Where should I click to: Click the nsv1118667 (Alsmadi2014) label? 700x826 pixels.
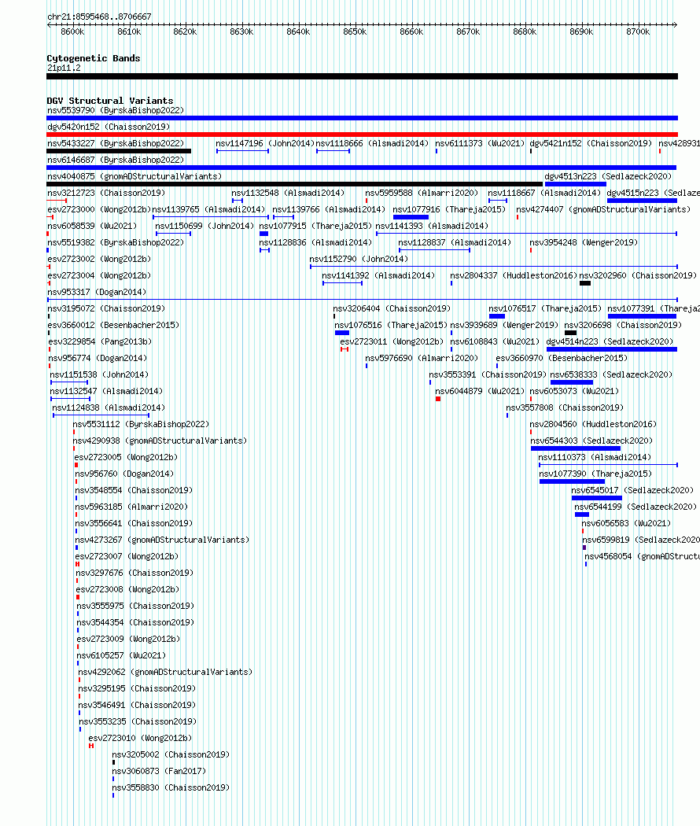(x=544, y=193)
